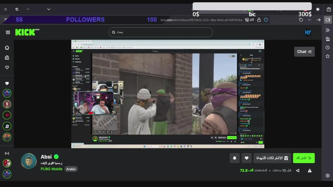
Task: Open Browse icon in Kick sidebar
Action: [x=7, y=58]
